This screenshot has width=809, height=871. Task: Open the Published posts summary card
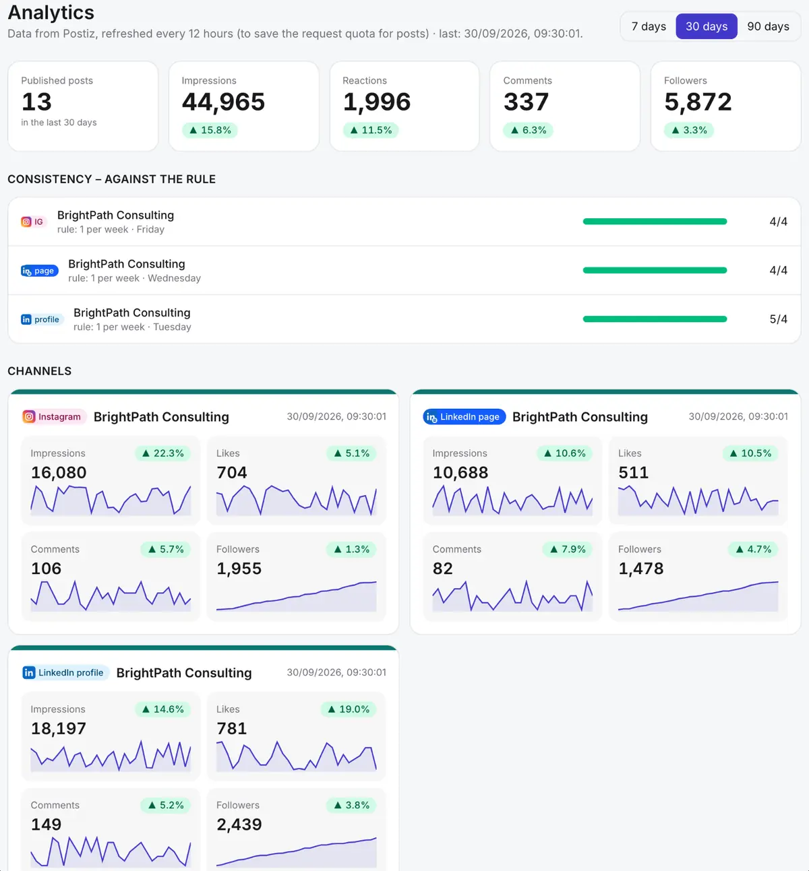(x=83, y=106)
